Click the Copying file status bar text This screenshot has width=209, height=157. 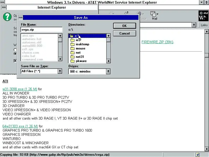coord(55,155)
